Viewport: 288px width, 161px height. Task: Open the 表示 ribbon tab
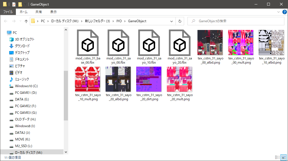(x=53, y=12)
